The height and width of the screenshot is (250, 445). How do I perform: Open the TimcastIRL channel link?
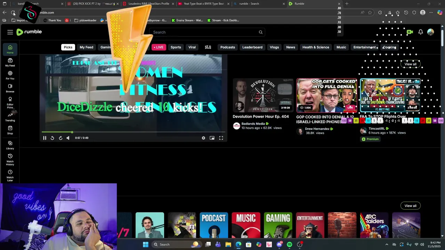click(x=377, y=128)
